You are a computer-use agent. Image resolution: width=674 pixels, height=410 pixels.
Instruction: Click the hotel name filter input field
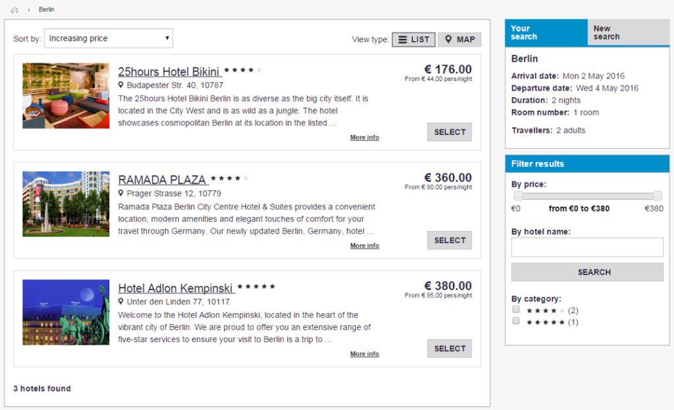(x=587, y=247)
